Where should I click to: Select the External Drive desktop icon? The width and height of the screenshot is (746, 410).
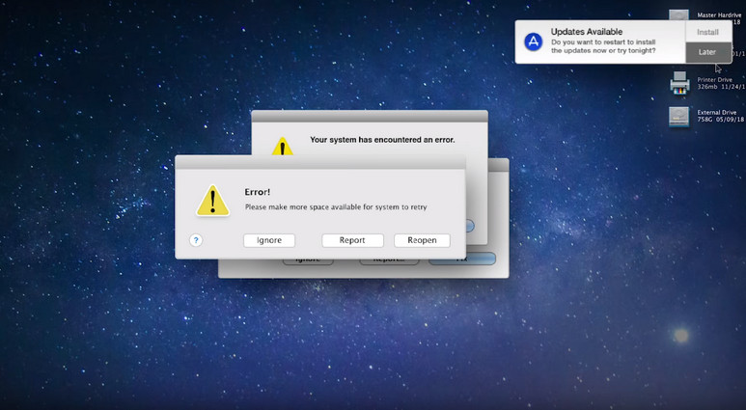point(679,117)
